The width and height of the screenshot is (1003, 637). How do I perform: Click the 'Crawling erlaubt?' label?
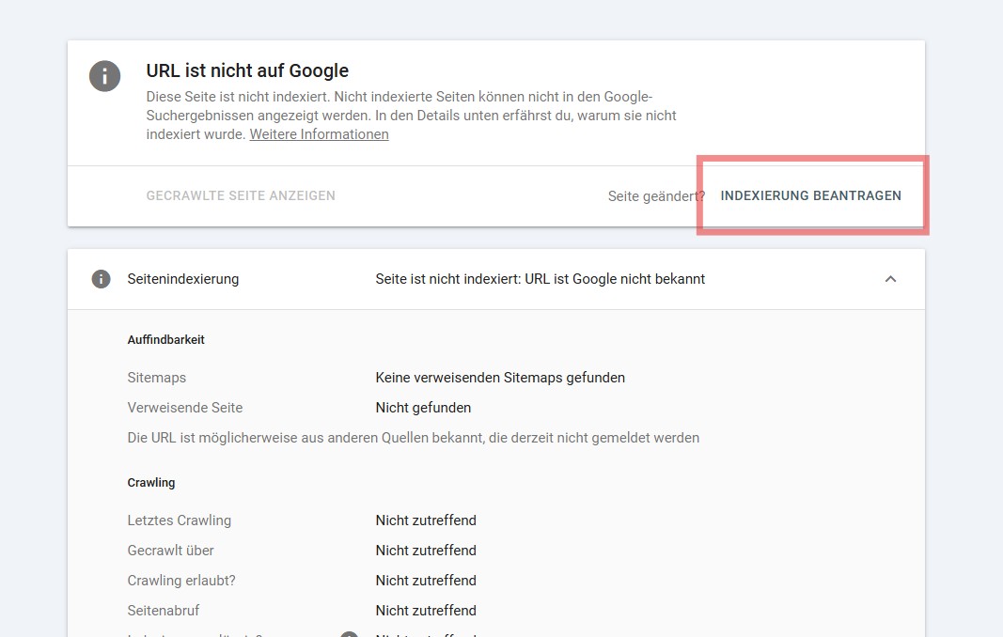181,580
